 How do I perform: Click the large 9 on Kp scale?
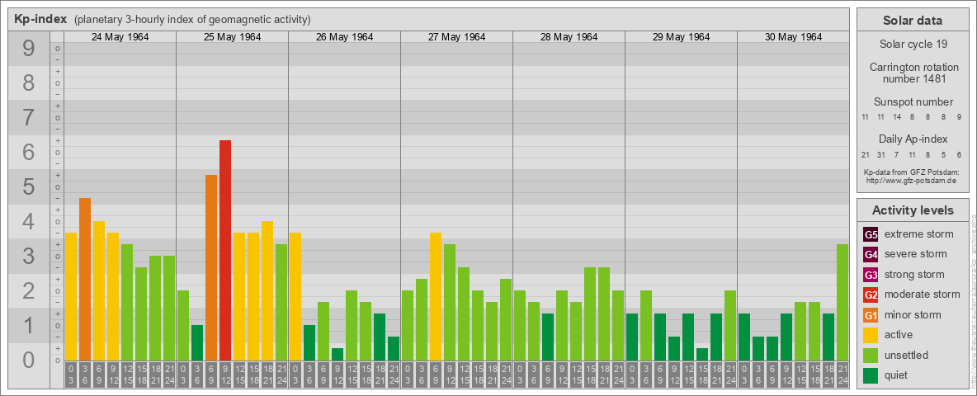pyautogui.click(x=29, y=48)
